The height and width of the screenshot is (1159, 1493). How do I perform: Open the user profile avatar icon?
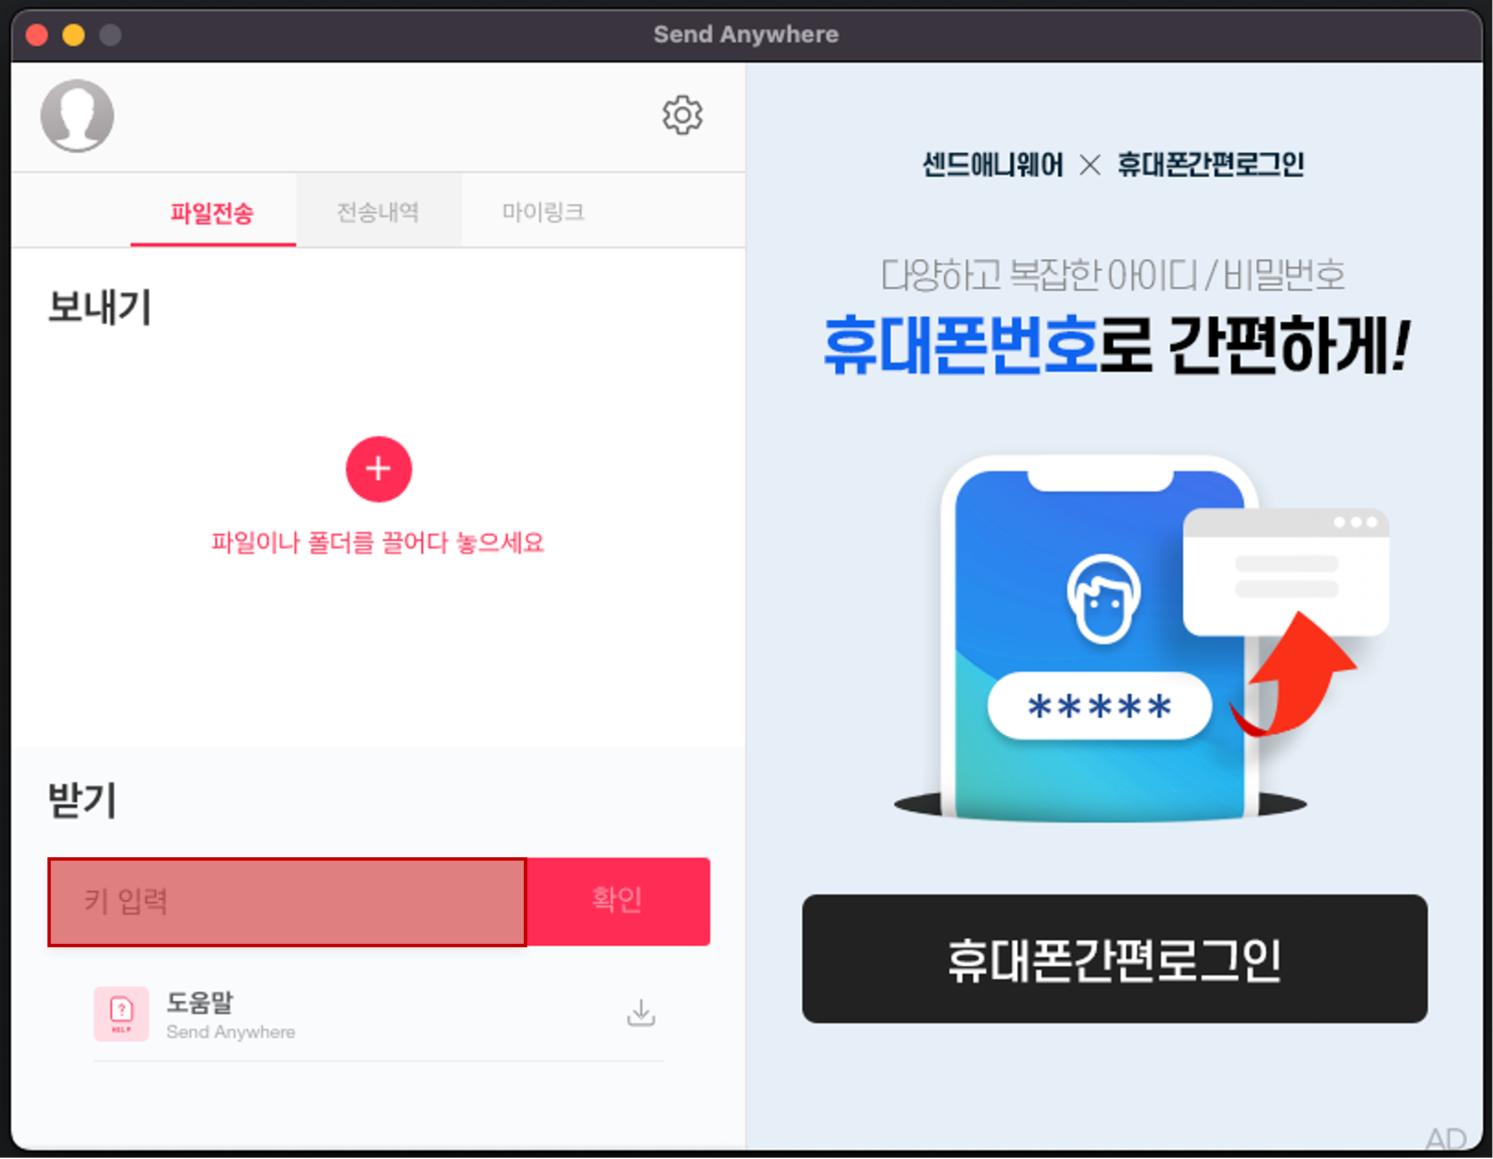[77, 115]
